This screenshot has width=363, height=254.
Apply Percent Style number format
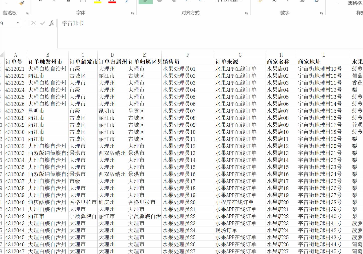click(274, 1)
